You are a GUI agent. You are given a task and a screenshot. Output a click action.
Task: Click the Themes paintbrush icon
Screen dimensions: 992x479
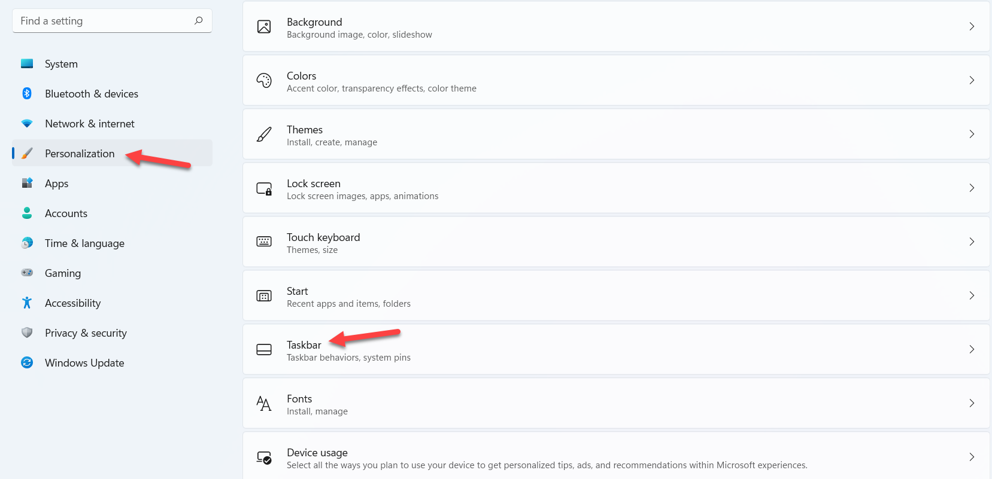click(x=264, y=134)
